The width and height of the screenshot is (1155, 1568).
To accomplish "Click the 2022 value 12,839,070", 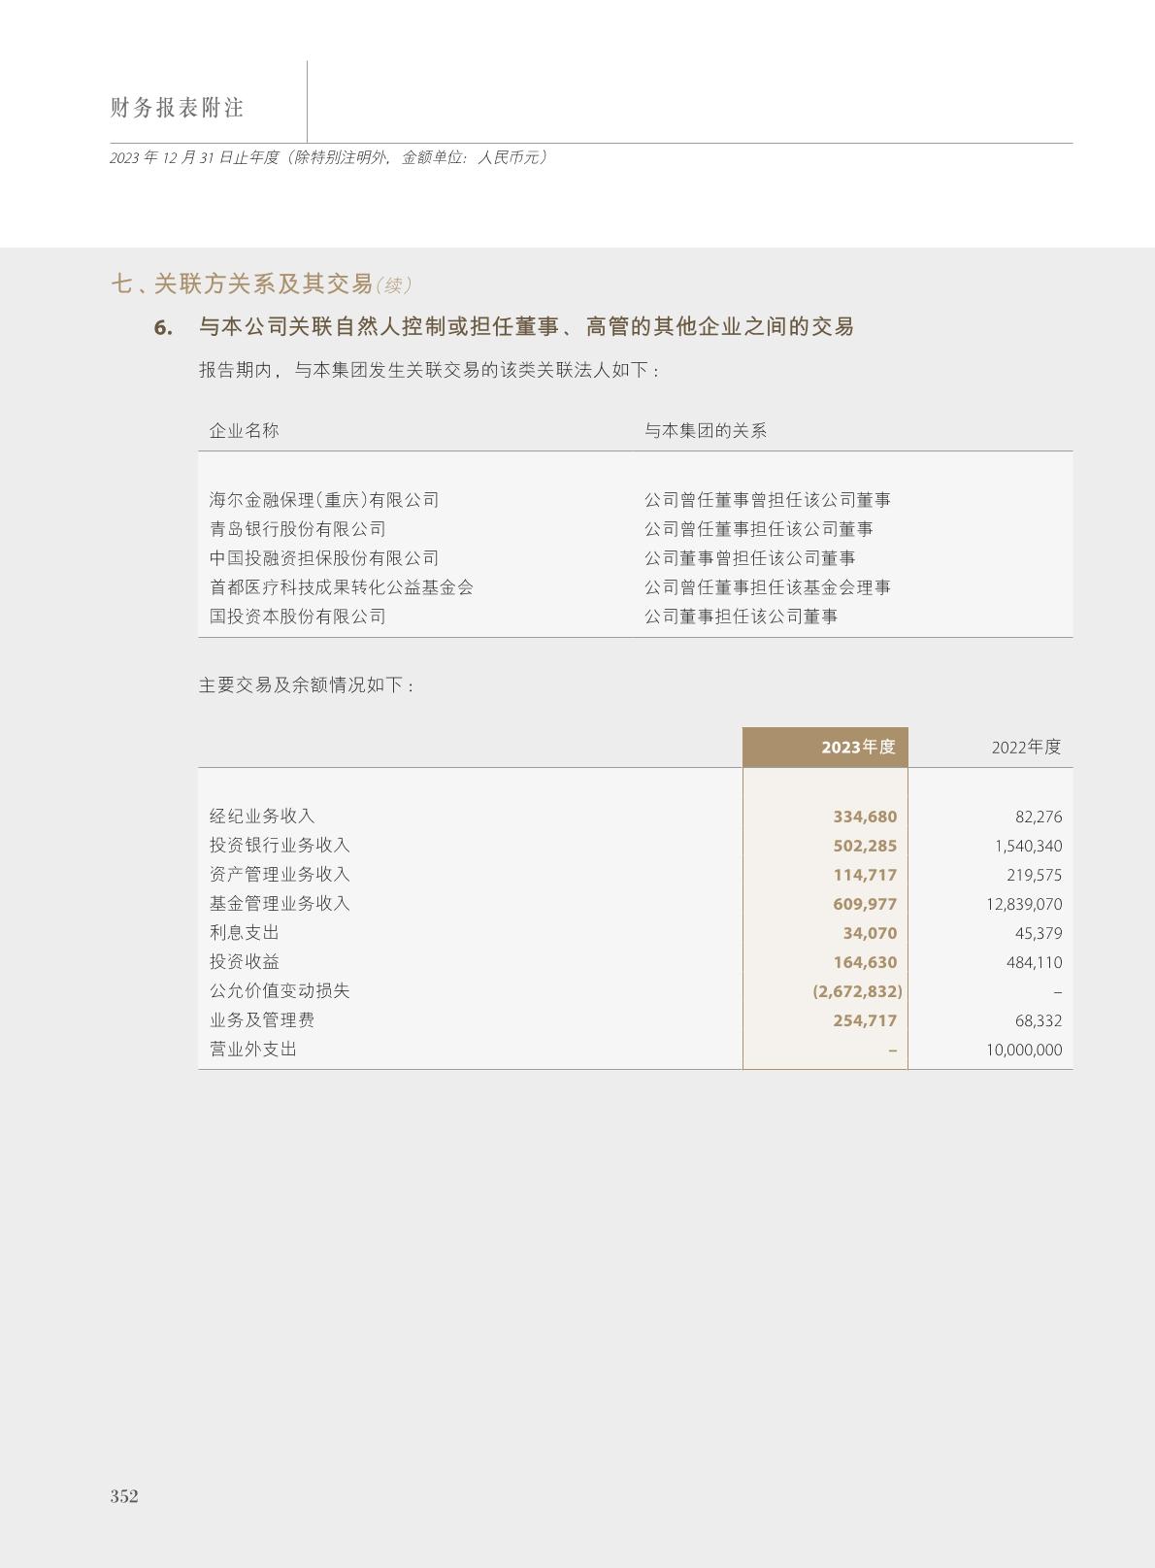I will tap(1023, 904).
